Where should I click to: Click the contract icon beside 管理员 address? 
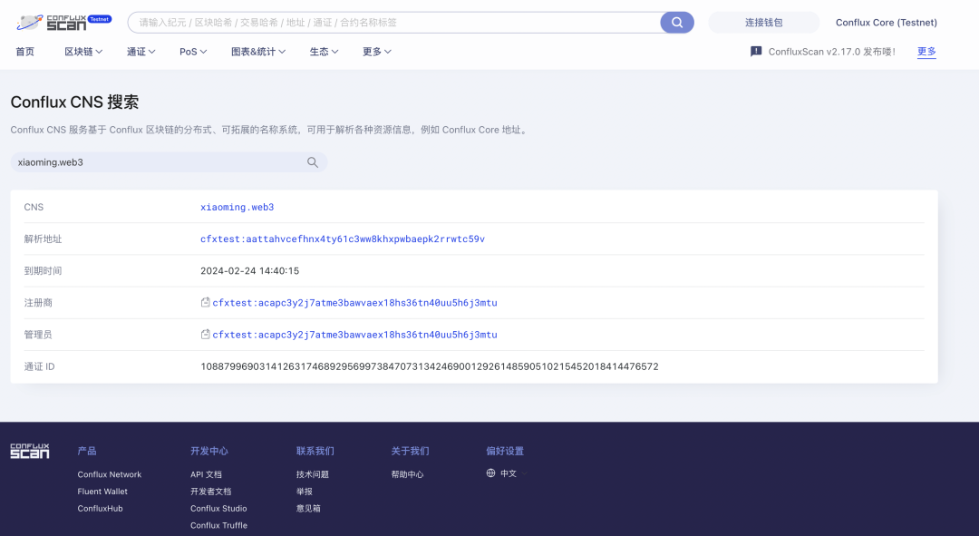[206, 335]
